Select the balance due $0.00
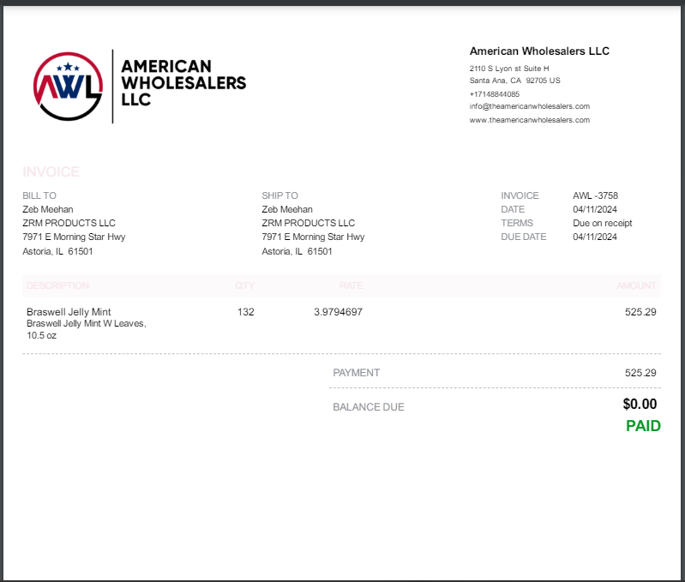 pos(640,404)
